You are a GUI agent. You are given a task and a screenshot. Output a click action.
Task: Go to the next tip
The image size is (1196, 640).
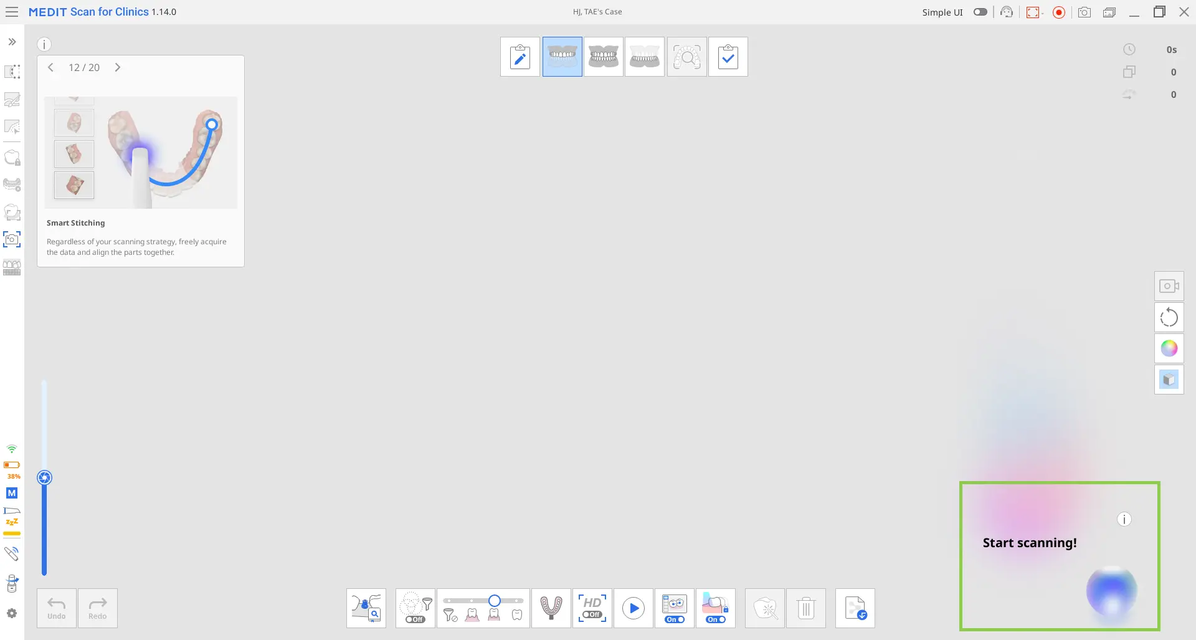(x=118, y=67)
